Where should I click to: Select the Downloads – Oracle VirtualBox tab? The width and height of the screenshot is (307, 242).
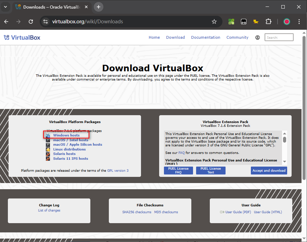[x=52, y=7]
